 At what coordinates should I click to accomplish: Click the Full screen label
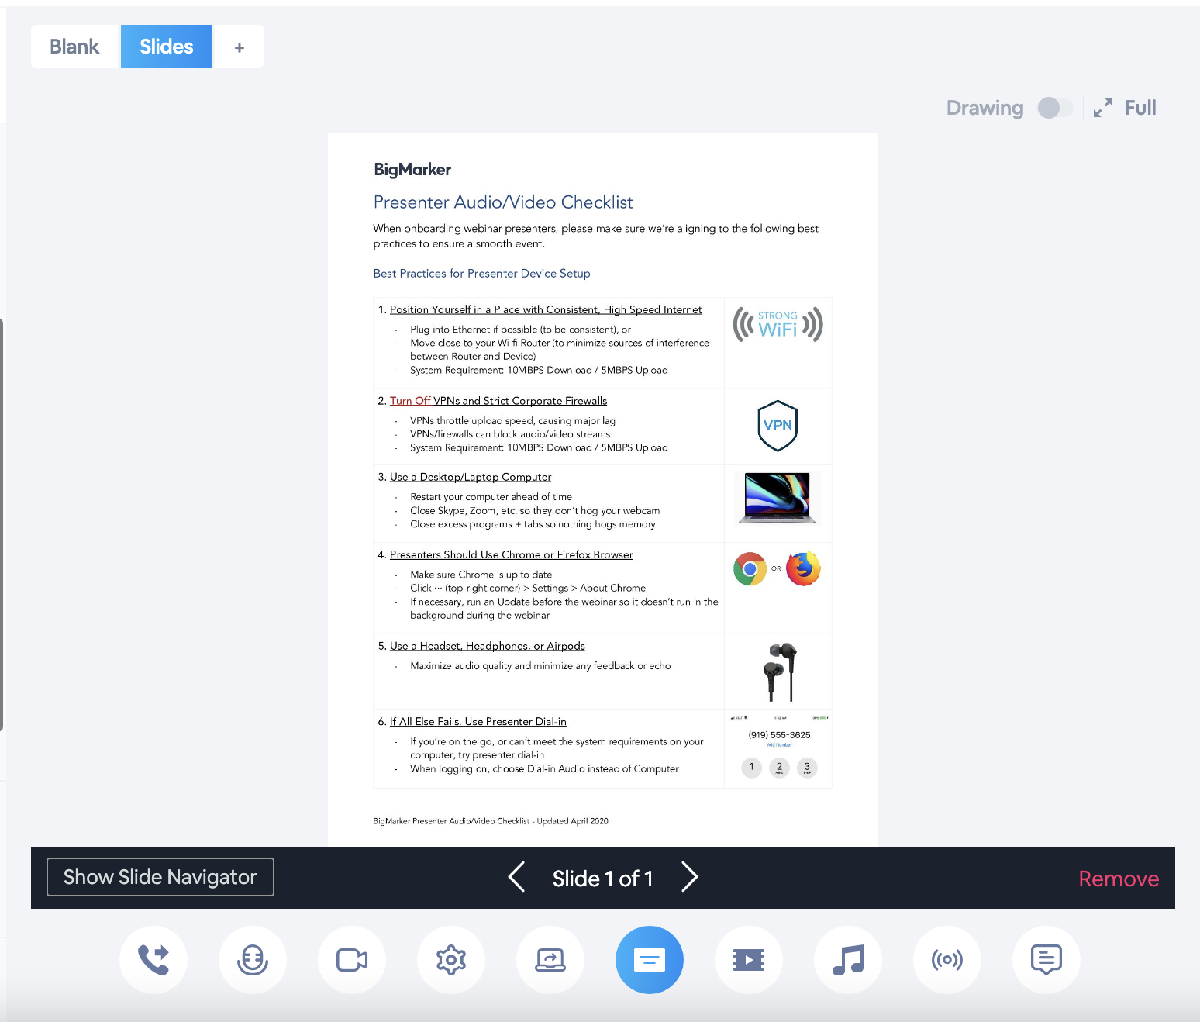[1140, 108]
